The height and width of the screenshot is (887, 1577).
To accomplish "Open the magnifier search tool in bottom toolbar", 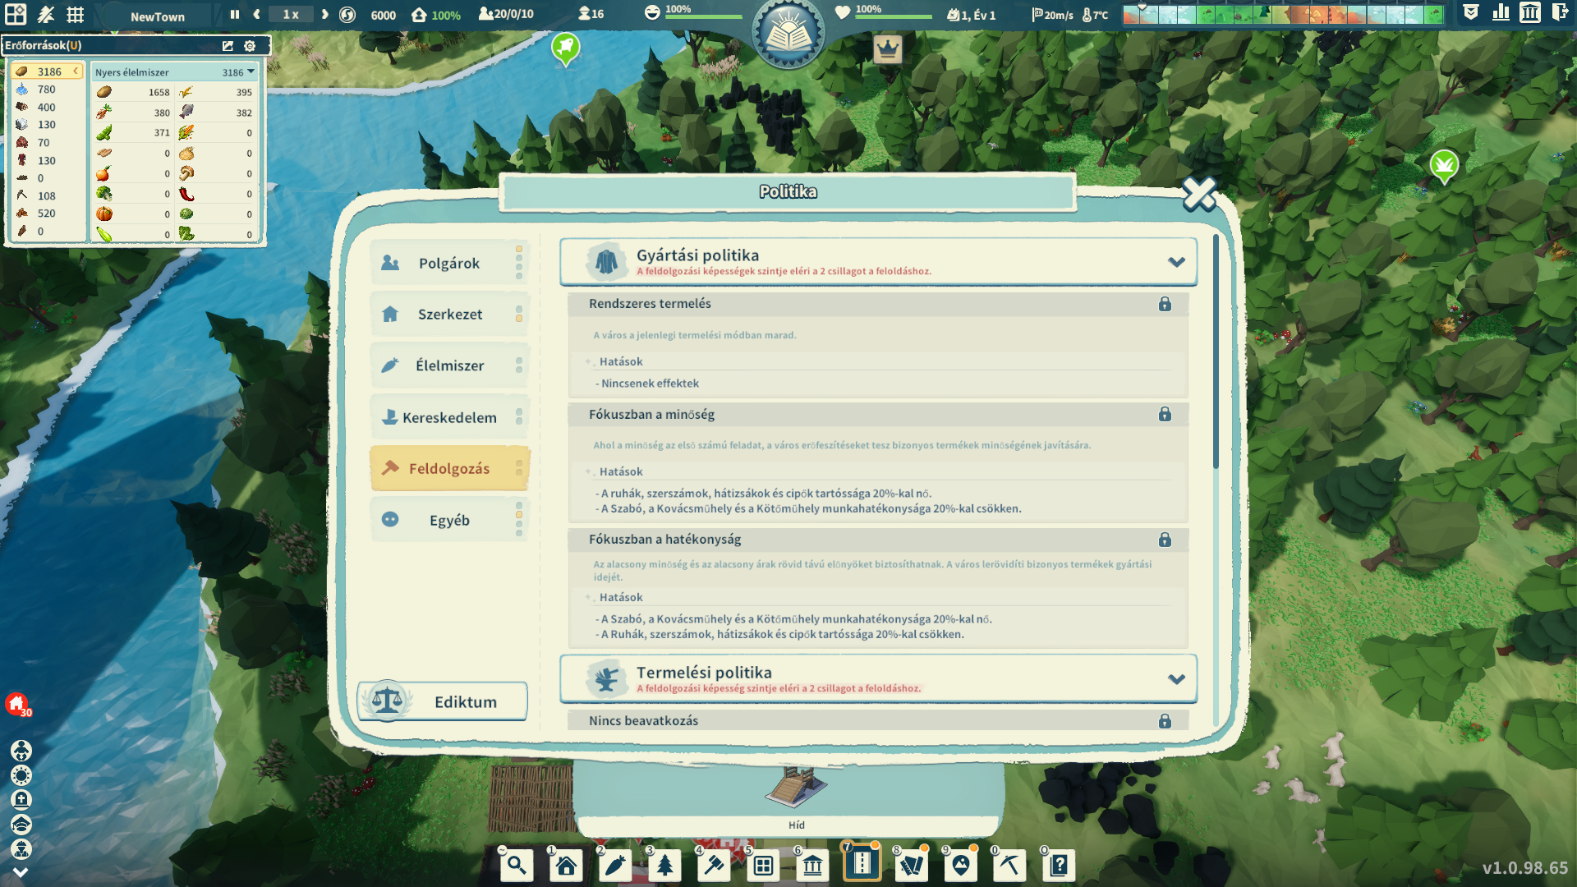I will (x=517, y=865).
